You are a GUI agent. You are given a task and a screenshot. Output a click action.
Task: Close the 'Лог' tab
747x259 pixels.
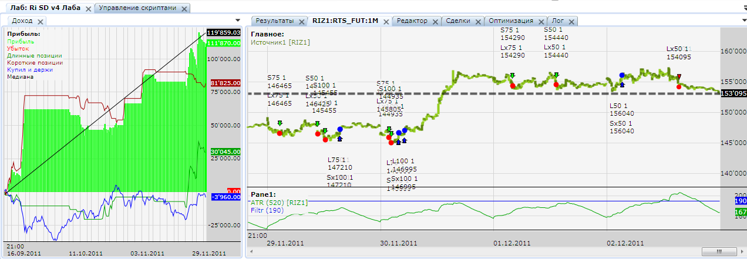571,21
